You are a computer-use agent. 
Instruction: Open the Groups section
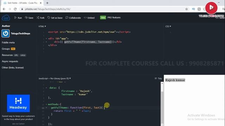point(6,49)
